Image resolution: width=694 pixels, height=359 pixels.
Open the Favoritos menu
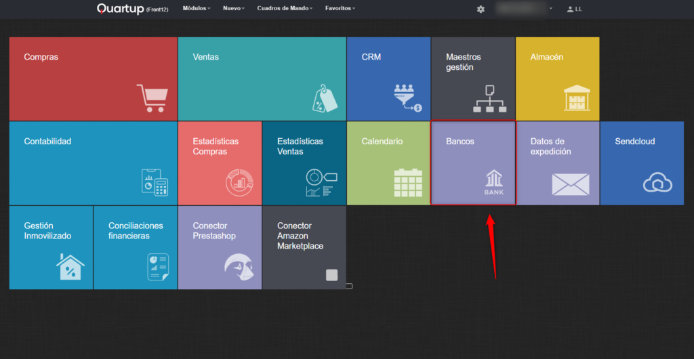click(340, 9)
